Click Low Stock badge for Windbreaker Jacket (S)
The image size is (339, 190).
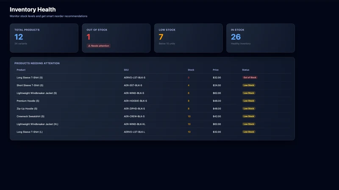[249, 93]
